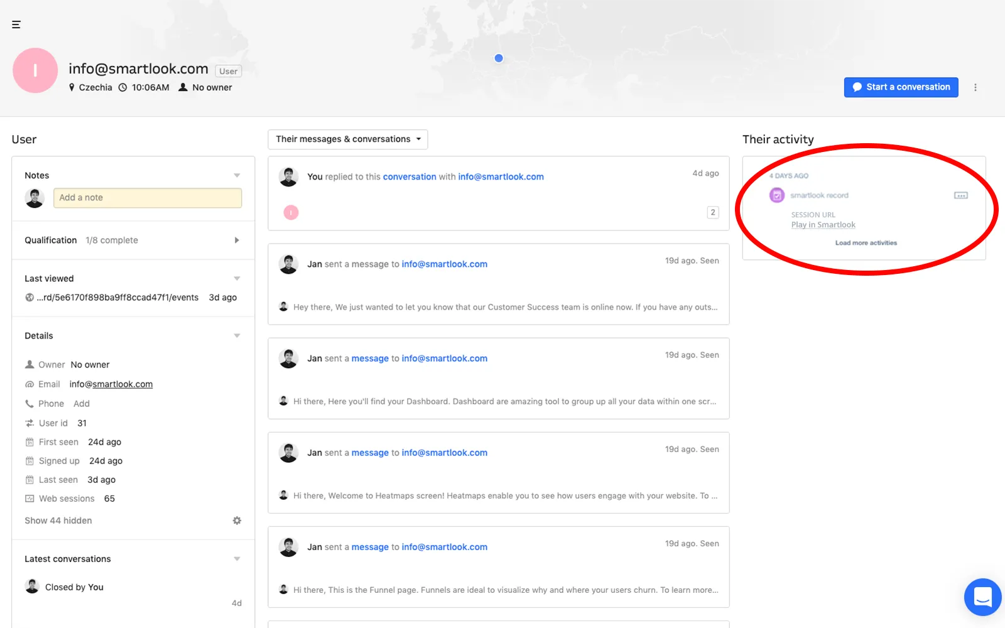The image size is (1005, 628).
Task: Click the agent avatar on replied entry
Action: point(288,177)
